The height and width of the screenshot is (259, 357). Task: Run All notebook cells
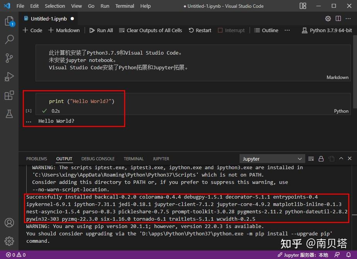click(x=101, y=30)
